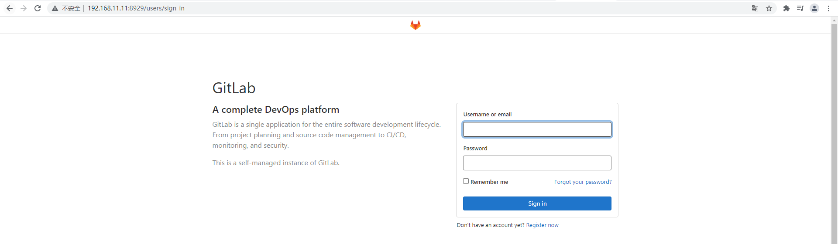The height and width of the screenshot is (244, 838).
Task: Go back with browser back arrow
Action: [x=10, y=8]
